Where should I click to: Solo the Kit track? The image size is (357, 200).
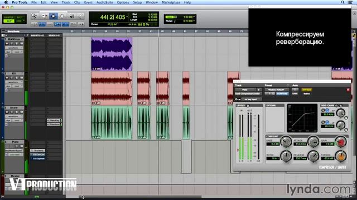click(x=17, y=78)
